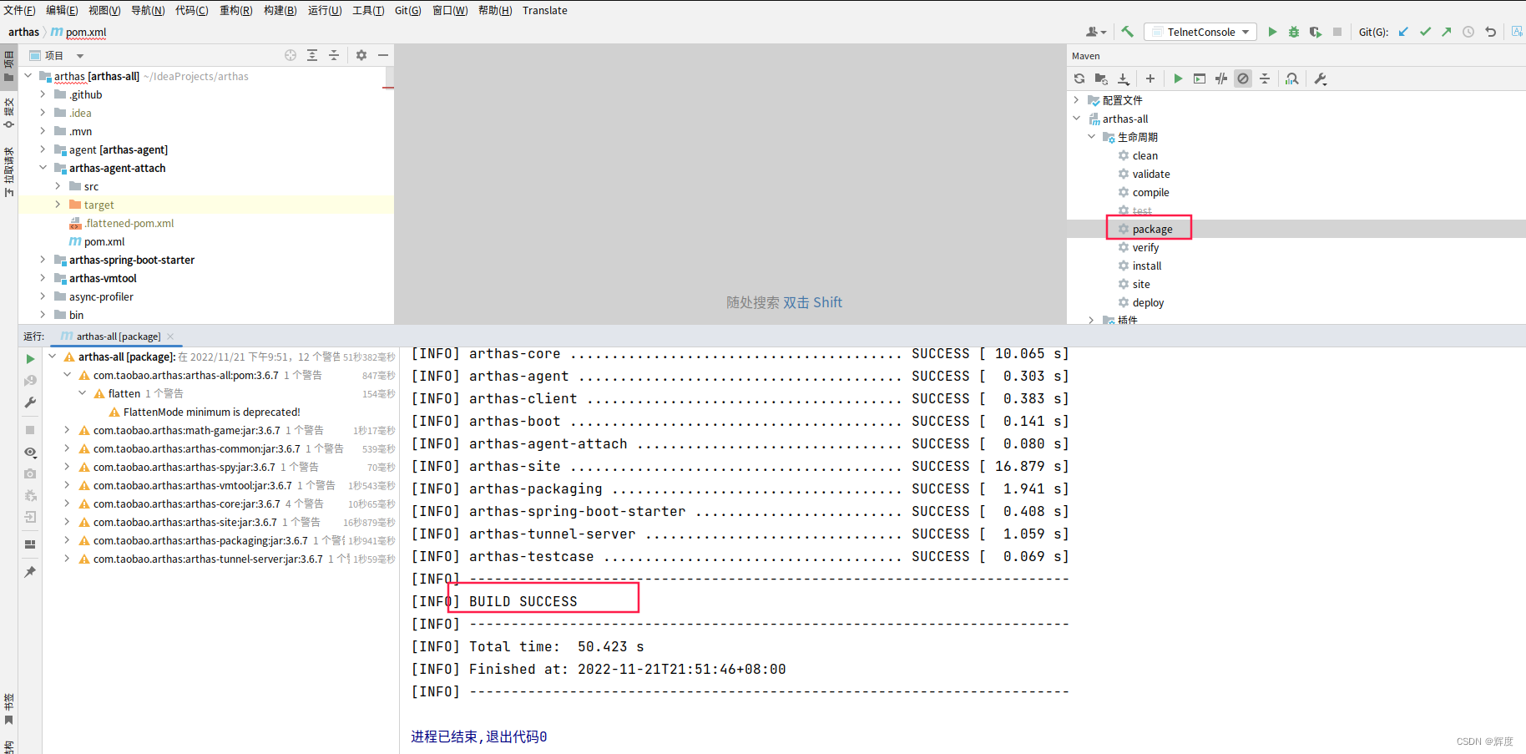Image resolution: width=1526 pixels, height=754 pixels.
Task: Expand the arthas-vmtool module
Action: pos(43,278)
